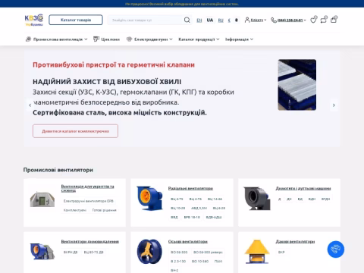The height and width of the screenshot is (273, 364).
Task: Expand the 'Каталог продукції' menu
Action: 199,39
